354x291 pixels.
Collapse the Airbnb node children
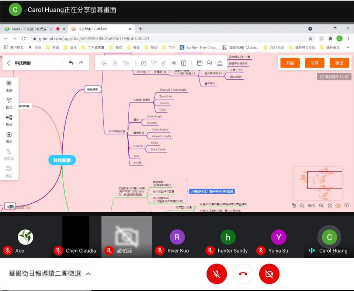point(148,72)
